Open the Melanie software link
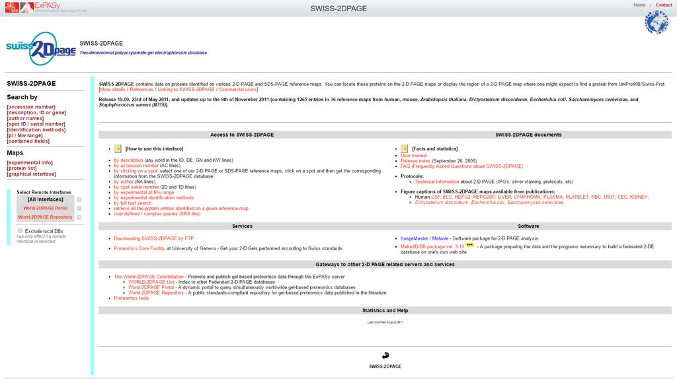This screenshot has width=677, height=379. pyautogui.click(x=440, y=238)
